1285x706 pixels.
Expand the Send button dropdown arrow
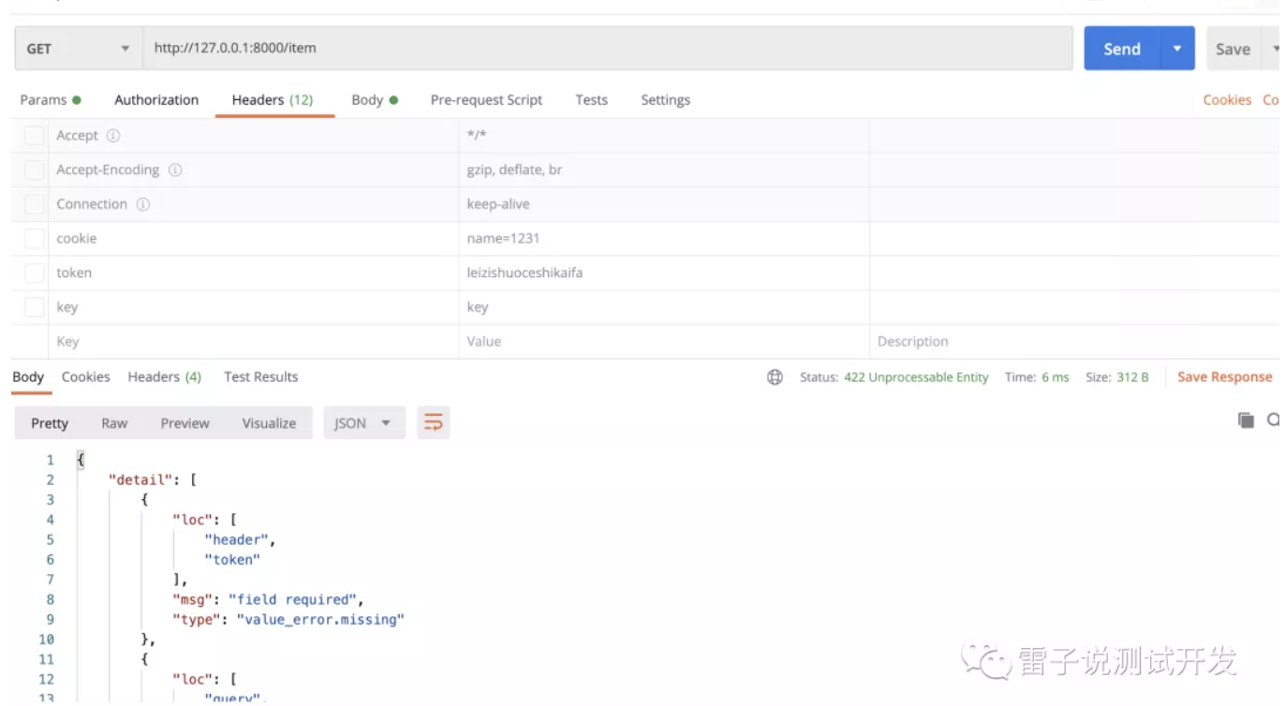coord(1177,49)
